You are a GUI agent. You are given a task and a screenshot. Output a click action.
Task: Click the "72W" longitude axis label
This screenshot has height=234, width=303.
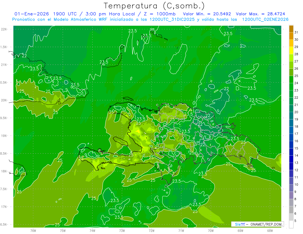click(151, 230)
